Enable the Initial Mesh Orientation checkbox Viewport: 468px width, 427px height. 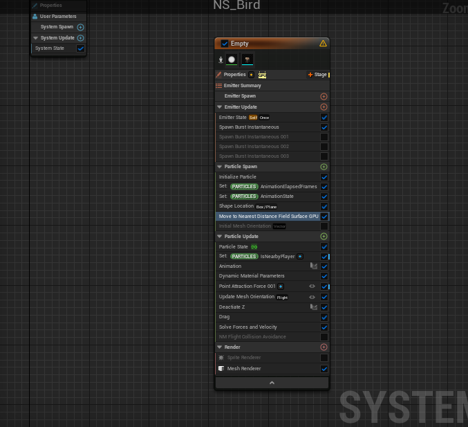pos(324,226)
